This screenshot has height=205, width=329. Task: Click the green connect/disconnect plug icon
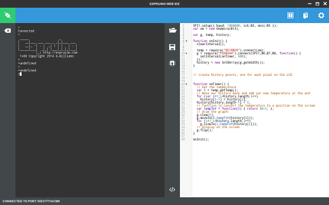(8, 15)
